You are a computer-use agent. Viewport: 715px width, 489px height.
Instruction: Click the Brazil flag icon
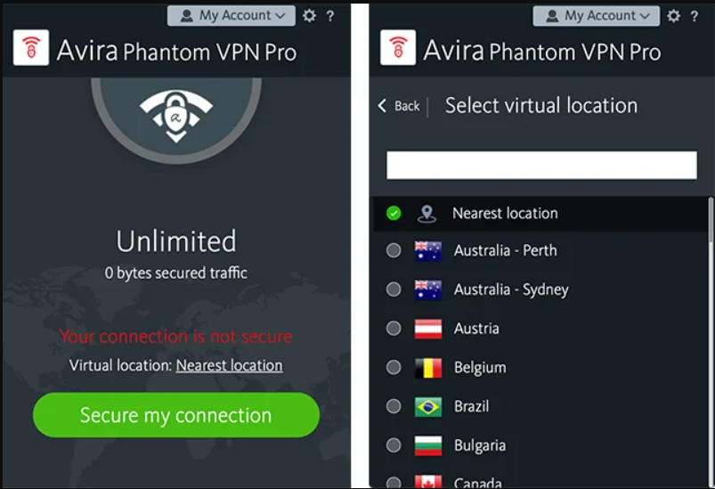(x=427, y=407)
